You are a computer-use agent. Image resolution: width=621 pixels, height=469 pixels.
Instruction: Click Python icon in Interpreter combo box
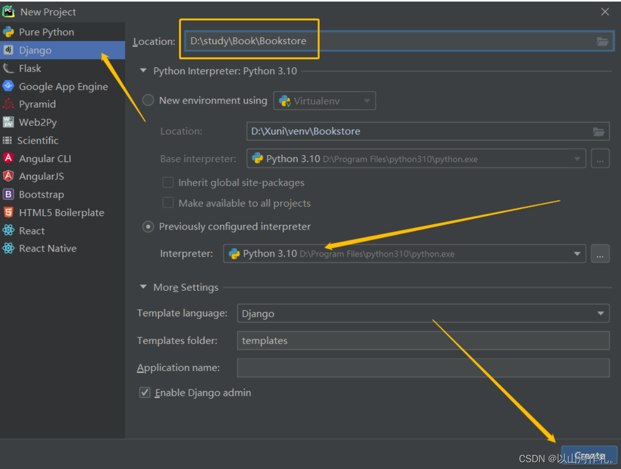tap(234, 254)
